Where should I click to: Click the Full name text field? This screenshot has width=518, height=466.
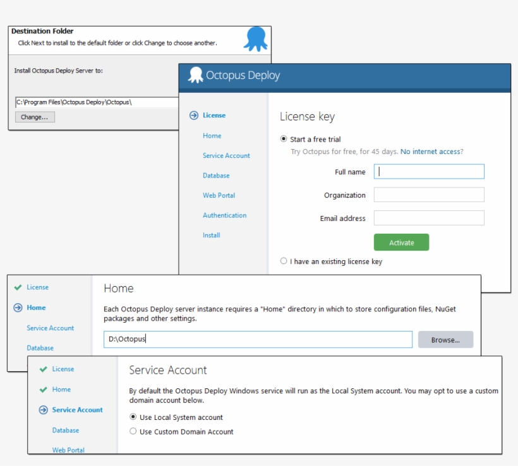[x=429, y=171]
